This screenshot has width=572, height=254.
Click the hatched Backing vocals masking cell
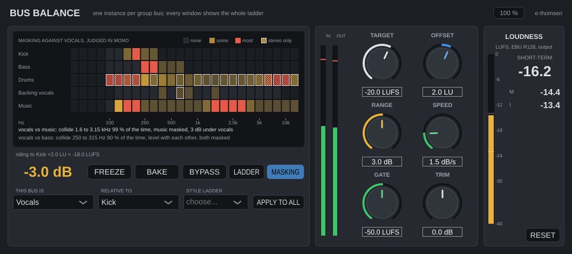pyautogui.click(x=180, y=93)
